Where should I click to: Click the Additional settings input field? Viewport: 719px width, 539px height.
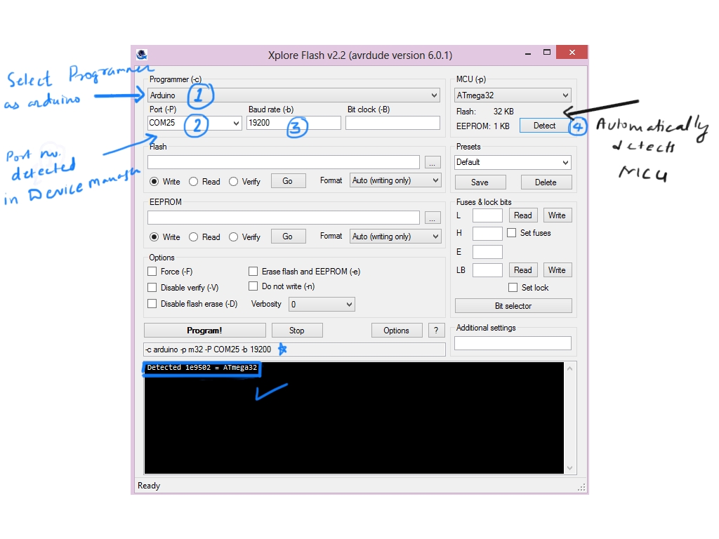click(x=513, y=343)
